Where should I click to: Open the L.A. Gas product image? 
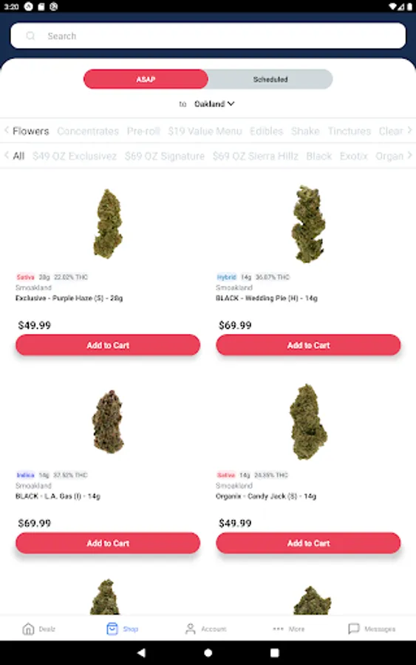[108, 422]
